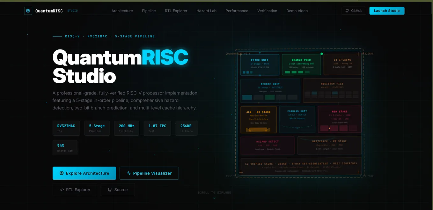Select the MEM Stage block in diagram
This screenshot has height=210, width=433.
[340, 119]
